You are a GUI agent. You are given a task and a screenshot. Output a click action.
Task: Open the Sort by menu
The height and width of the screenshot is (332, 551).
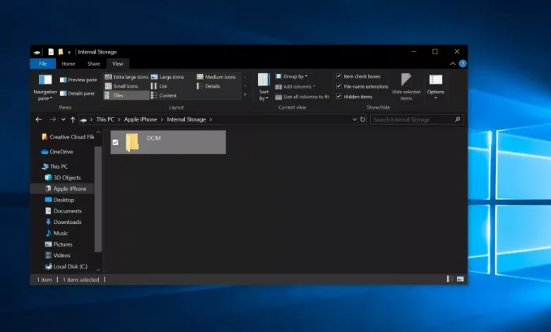tap(263, 88)
